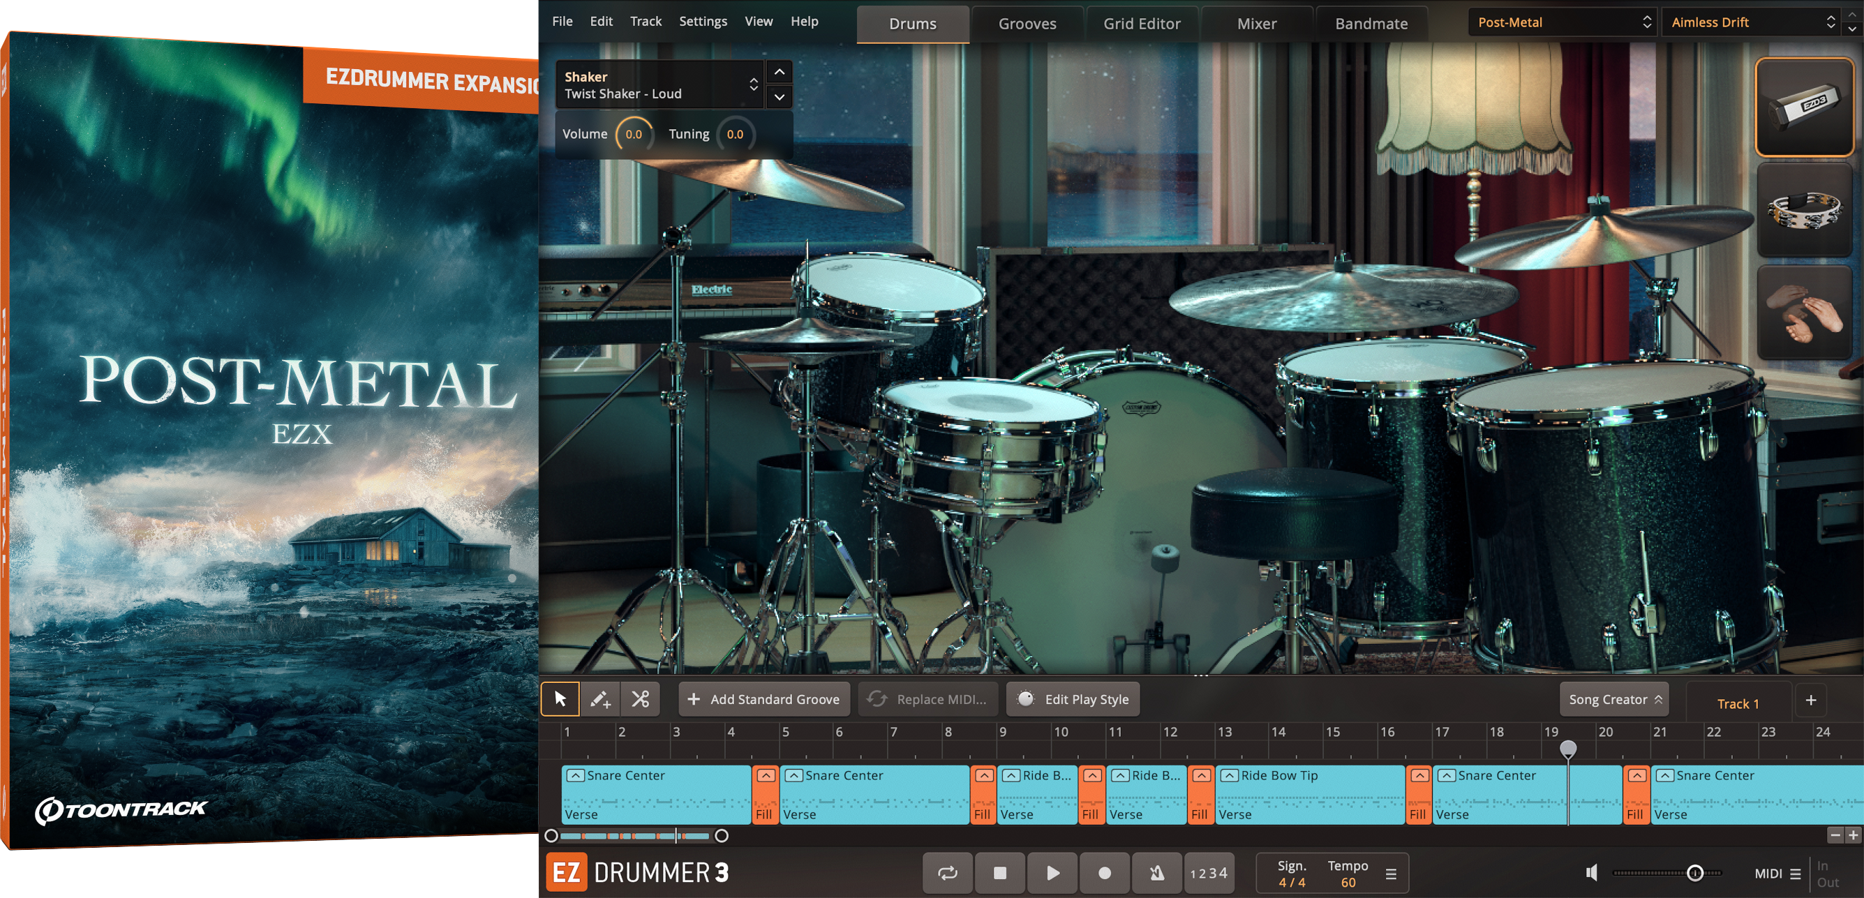Click the Add Standard Groove button
The width and height of the screenshot is (1864, 898).
pos(763,699)
